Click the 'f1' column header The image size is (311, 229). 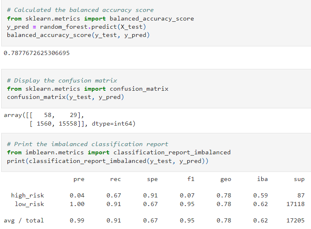[x=191, y=179]
